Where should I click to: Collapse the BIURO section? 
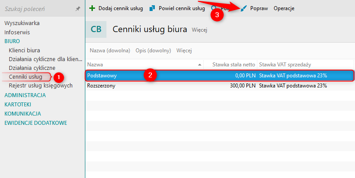point(12,41)
